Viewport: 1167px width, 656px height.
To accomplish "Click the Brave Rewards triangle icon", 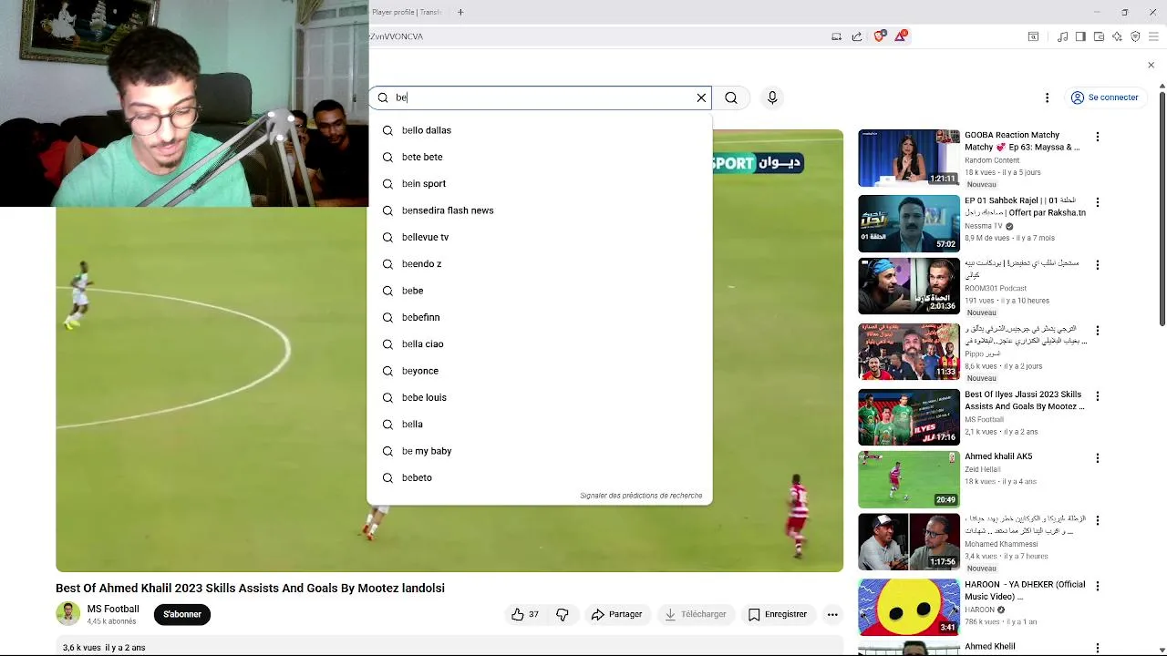I will [901, 36].
